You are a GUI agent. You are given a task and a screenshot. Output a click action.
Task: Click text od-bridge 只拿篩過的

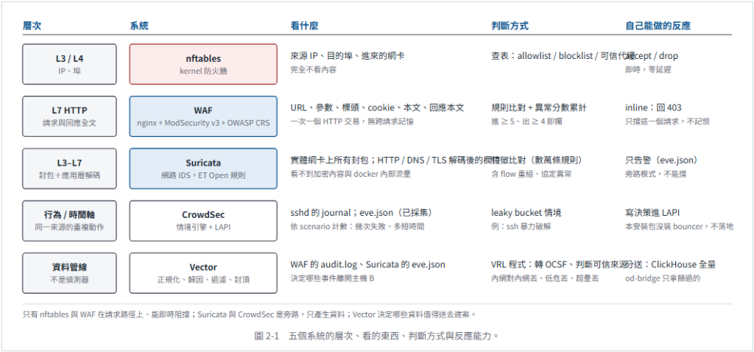tap(663, 278)
